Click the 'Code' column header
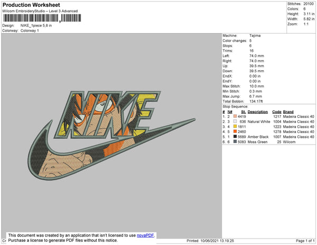 (277, 112)
